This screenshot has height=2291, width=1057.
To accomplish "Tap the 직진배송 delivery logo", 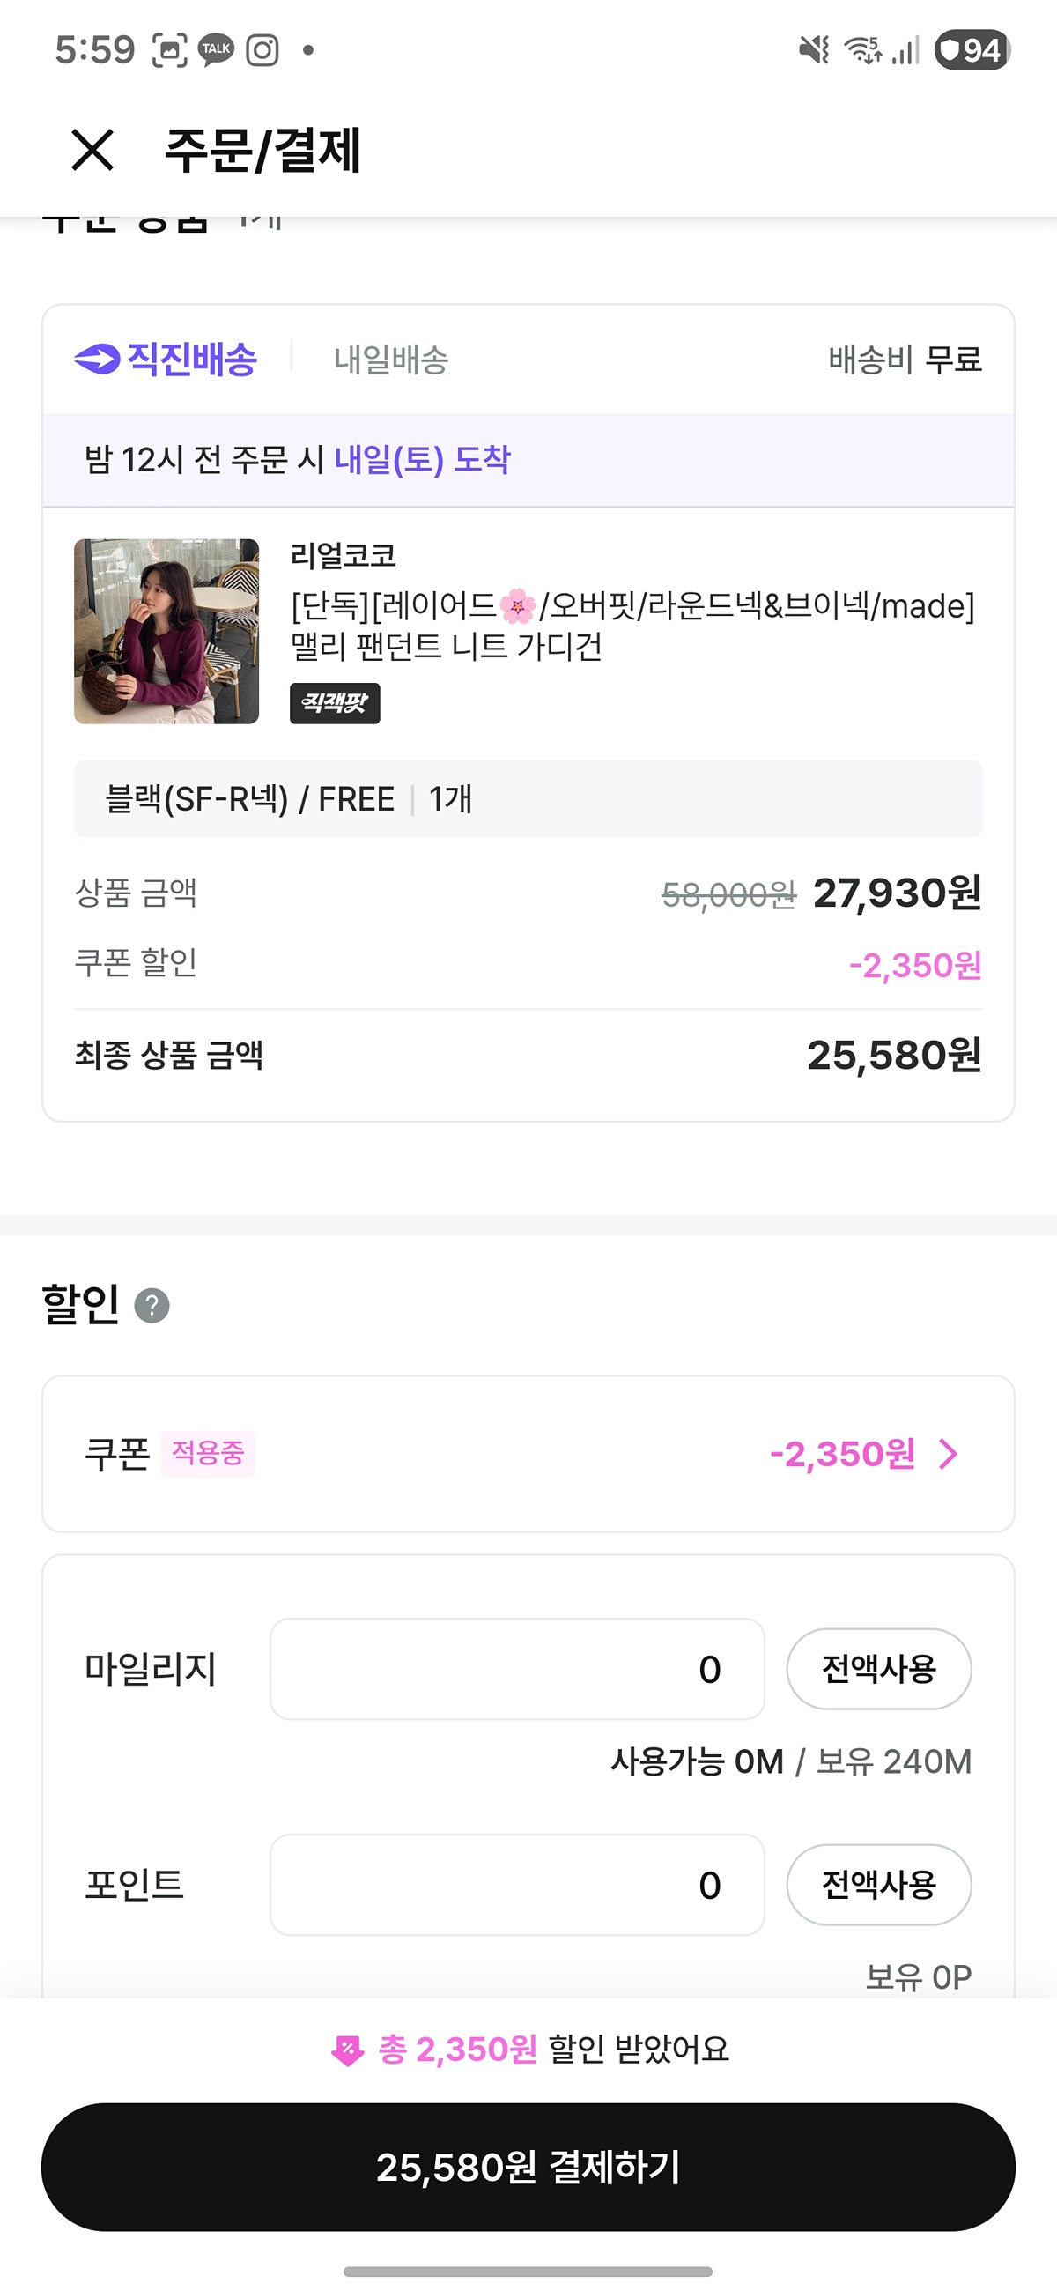I will coord(166,360).
